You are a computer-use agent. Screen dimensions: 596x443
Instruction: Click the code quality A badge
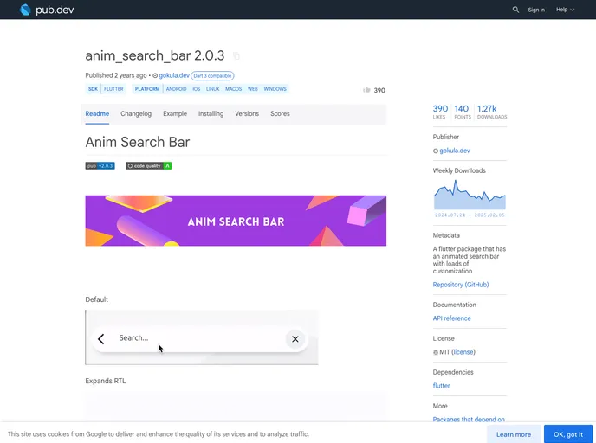(x=149, y=165)
